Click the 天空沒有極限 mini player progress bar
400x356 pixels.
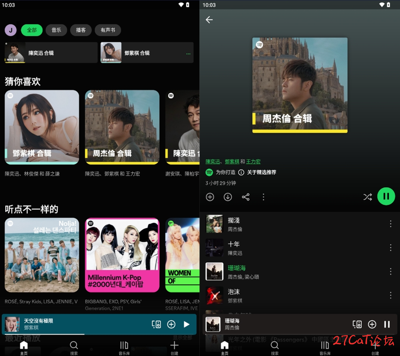pos(99,334)
